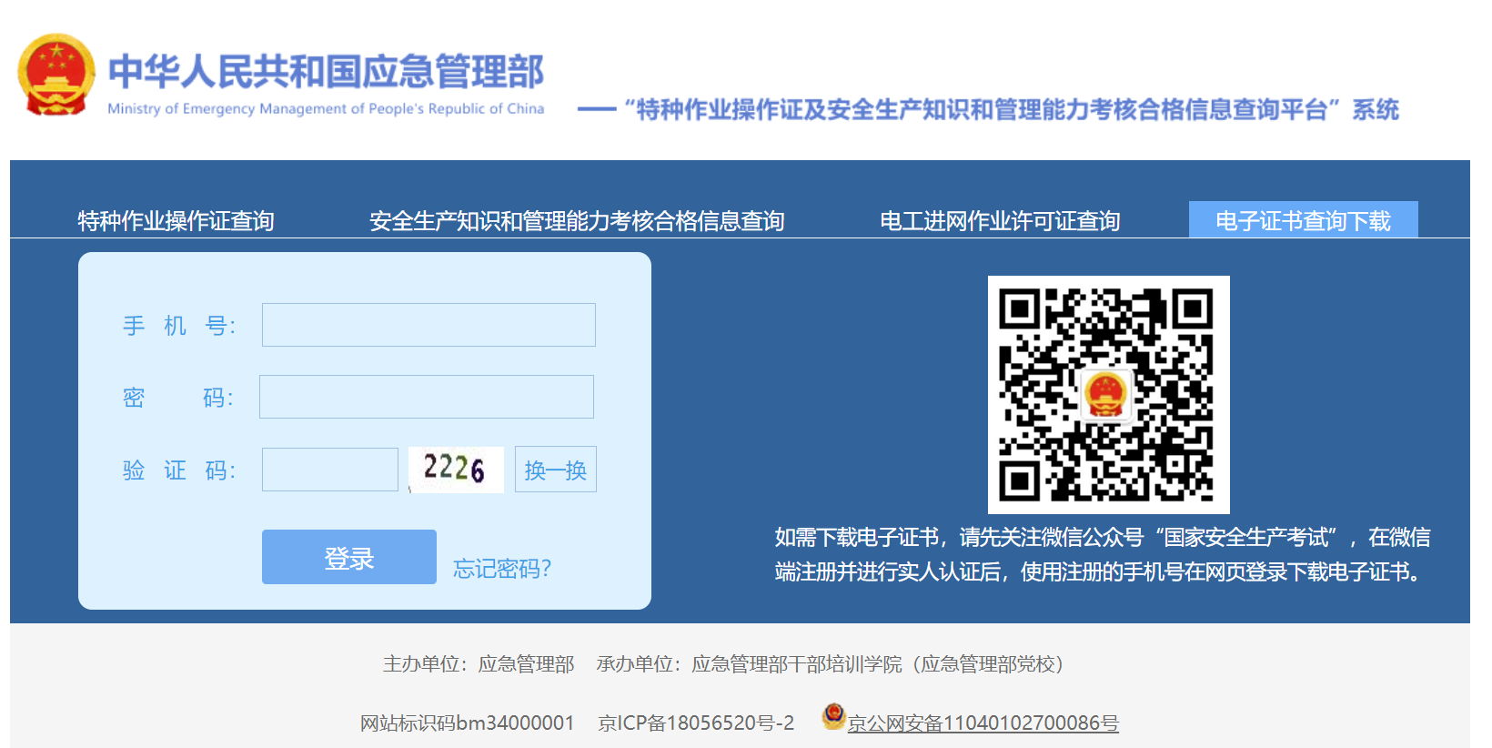The width and height of the screenshot is (1492, 748).
Task: Click the 京ICP备18056520号-2 text
Action: coord(696,723)
